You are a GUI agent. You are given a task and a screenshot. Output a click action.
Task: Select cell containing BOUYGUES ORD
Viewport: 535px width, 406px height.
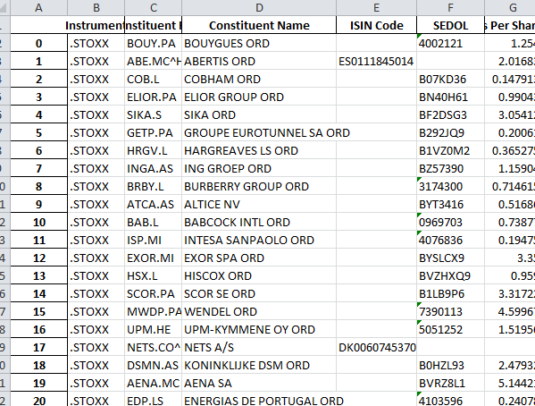[259, 44]
